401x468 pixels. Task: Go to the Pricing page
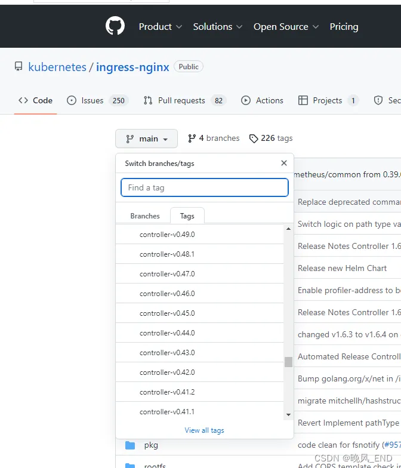tap(344, 26)
